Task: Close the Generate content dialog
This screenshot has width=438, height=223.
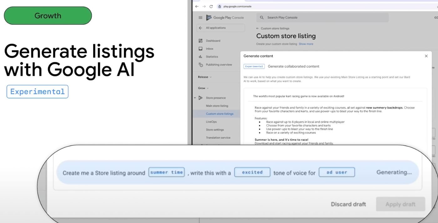Action: pos(426,56)
